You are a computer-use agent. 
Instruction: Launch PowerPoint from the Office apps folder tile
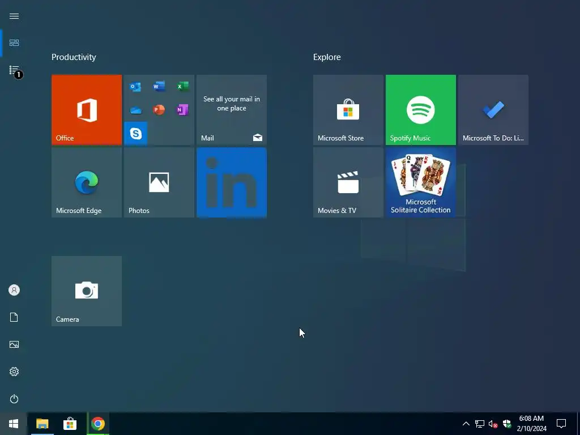coord(159,110)
